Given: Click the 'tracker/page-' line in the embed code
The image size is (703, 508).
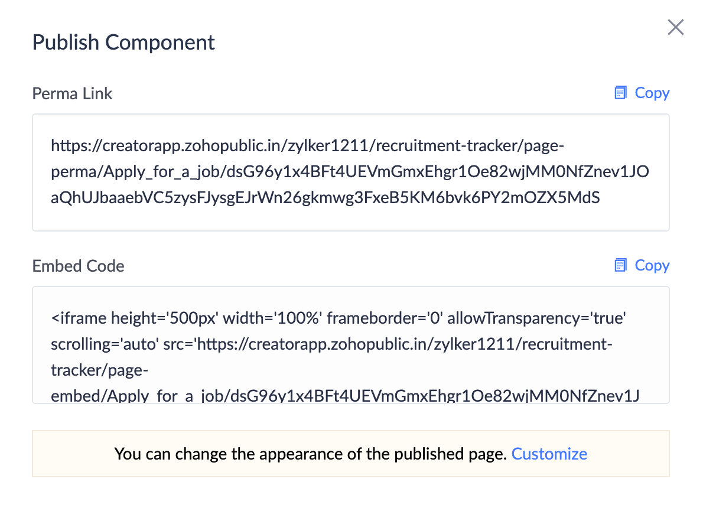Looking at the screenshot, I should pyautogui.click(x=99, y=370).
